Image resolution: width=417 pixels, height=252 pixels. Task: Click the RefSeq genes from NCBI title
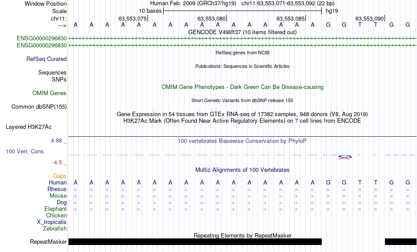[x=242, y=53]
